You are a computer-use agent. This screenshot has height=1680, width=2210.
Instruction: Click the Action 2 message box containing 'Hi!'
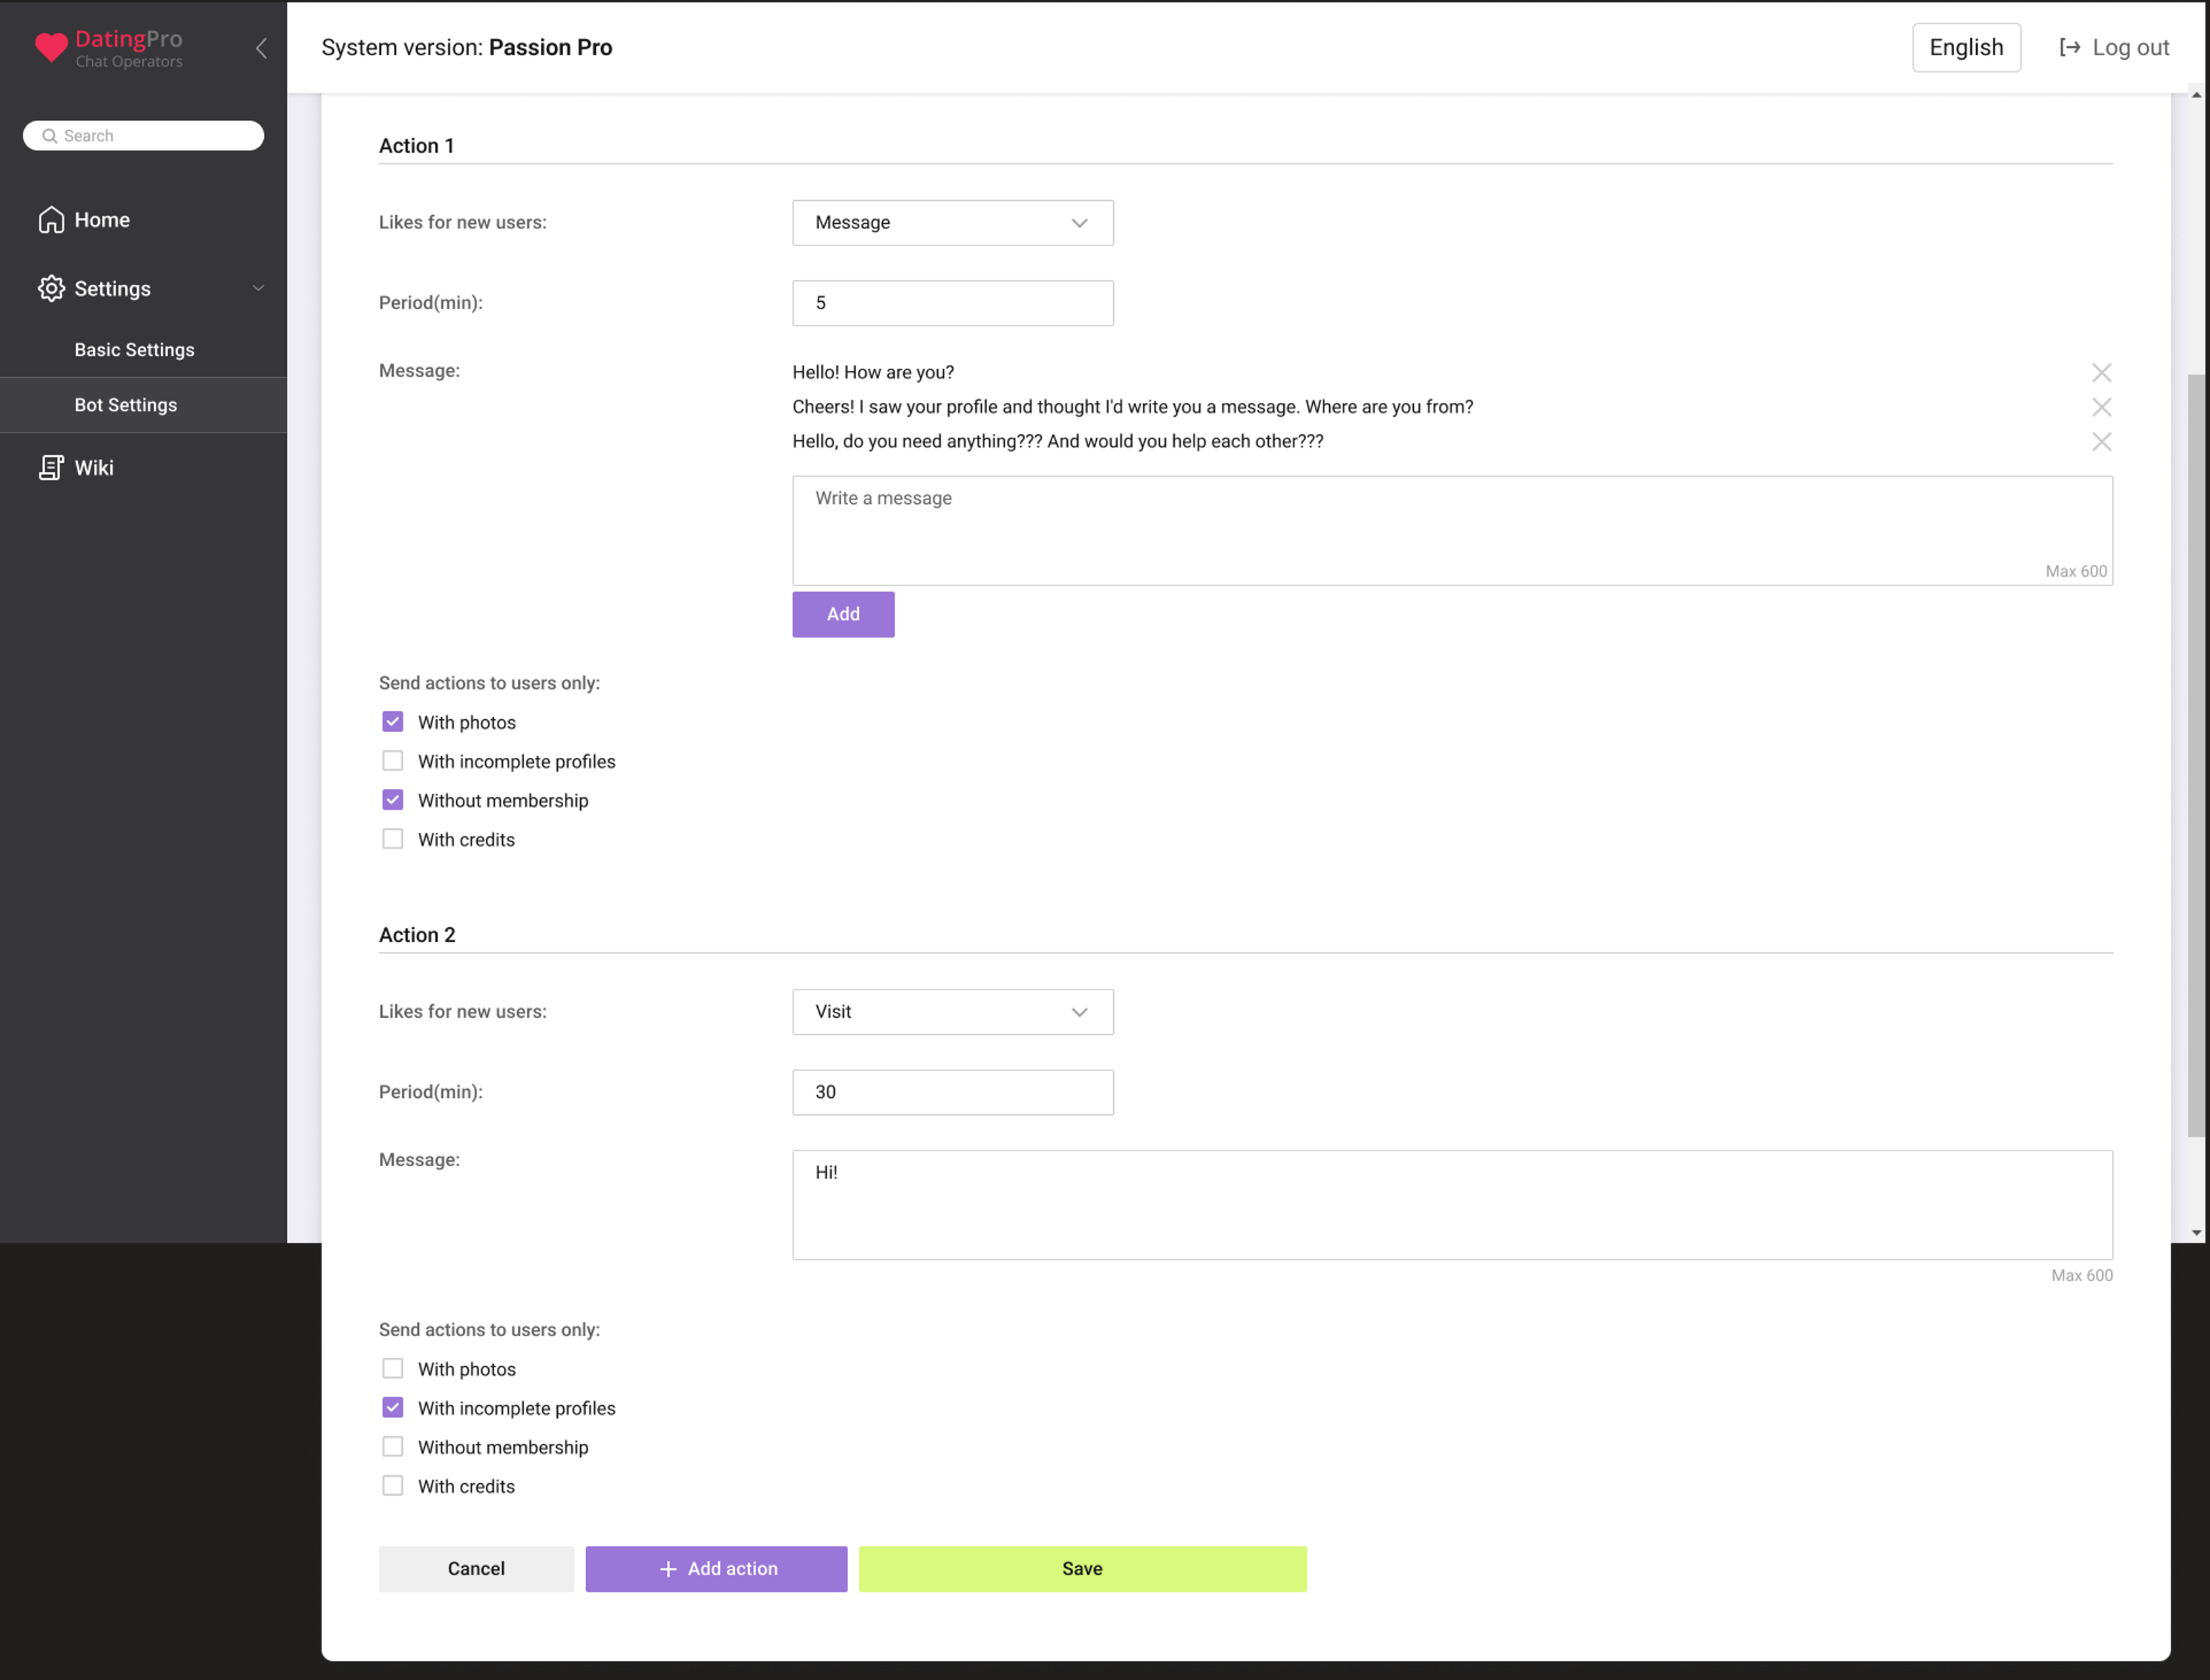[x=1452, y=1205]
